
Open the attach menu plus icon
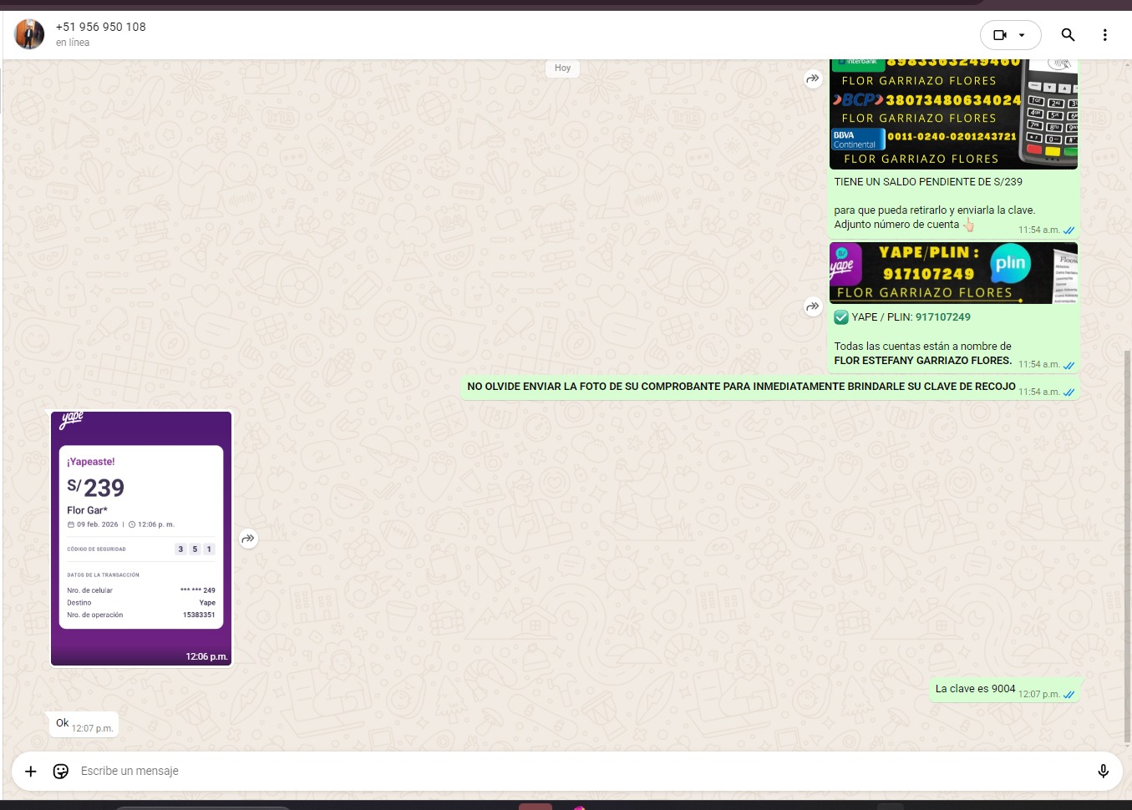(x=31, y=771)
